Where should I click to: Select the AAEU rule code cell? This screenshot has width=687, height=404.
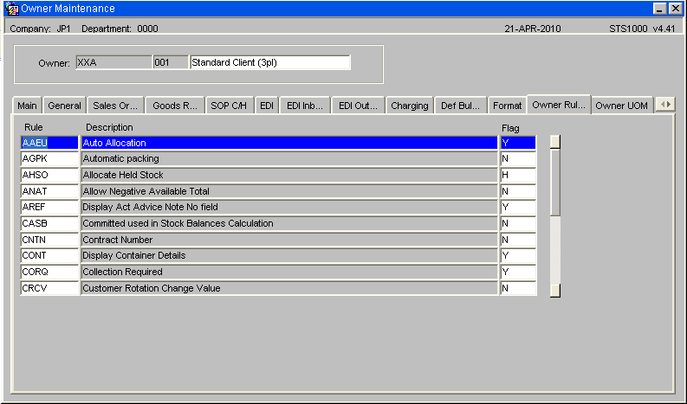coord(49,143)
